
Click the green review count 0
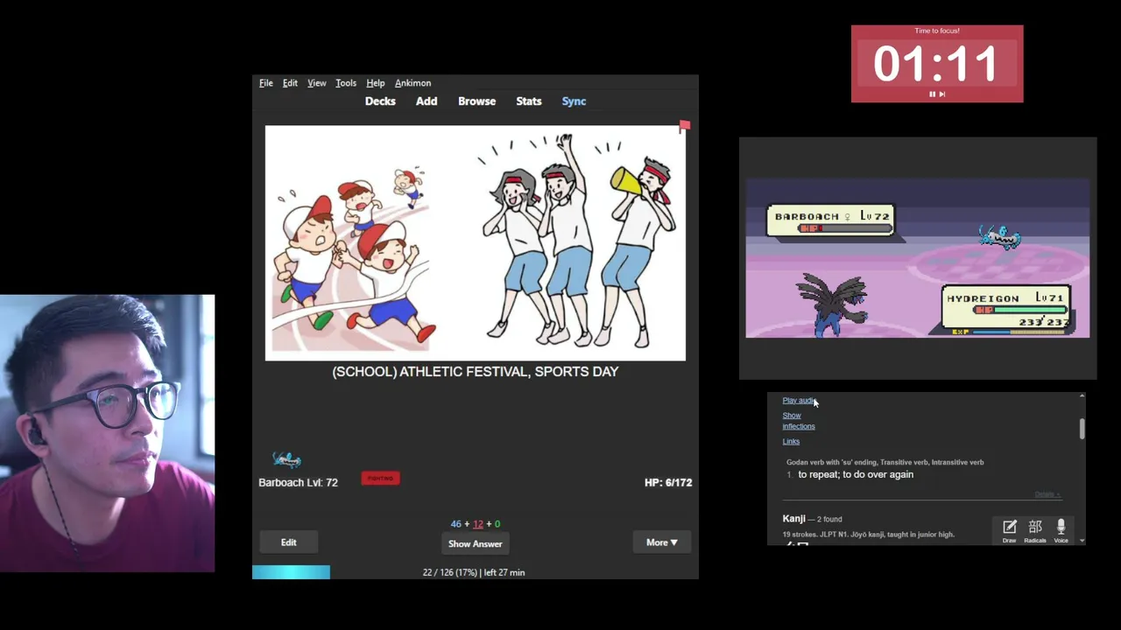tap(497, 524)
